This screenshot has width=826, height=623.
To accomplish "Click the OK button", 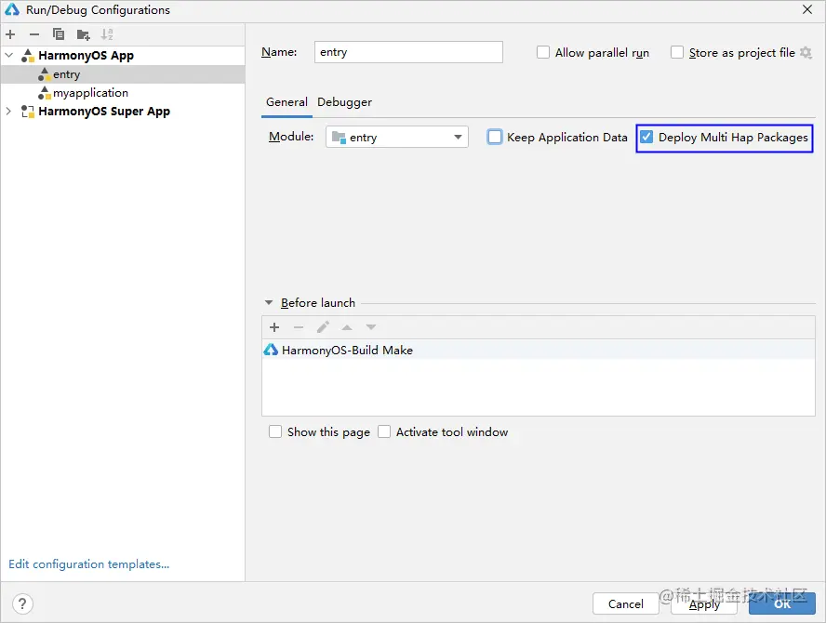I will [782, 603].
